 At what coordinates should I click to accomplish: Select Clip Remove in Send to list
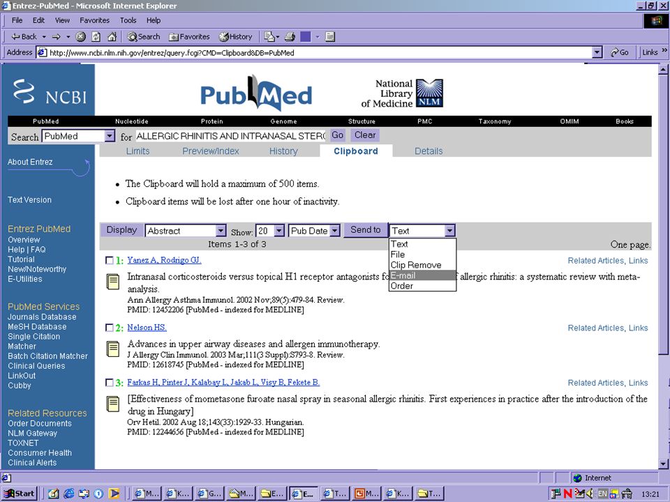pos(423,265)
